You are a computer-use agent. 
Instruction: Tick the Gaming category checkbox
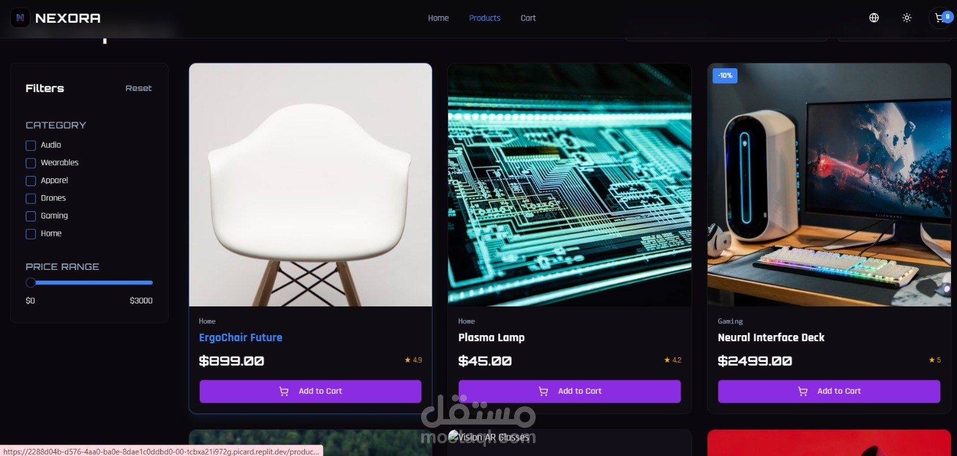coord(31,216)
